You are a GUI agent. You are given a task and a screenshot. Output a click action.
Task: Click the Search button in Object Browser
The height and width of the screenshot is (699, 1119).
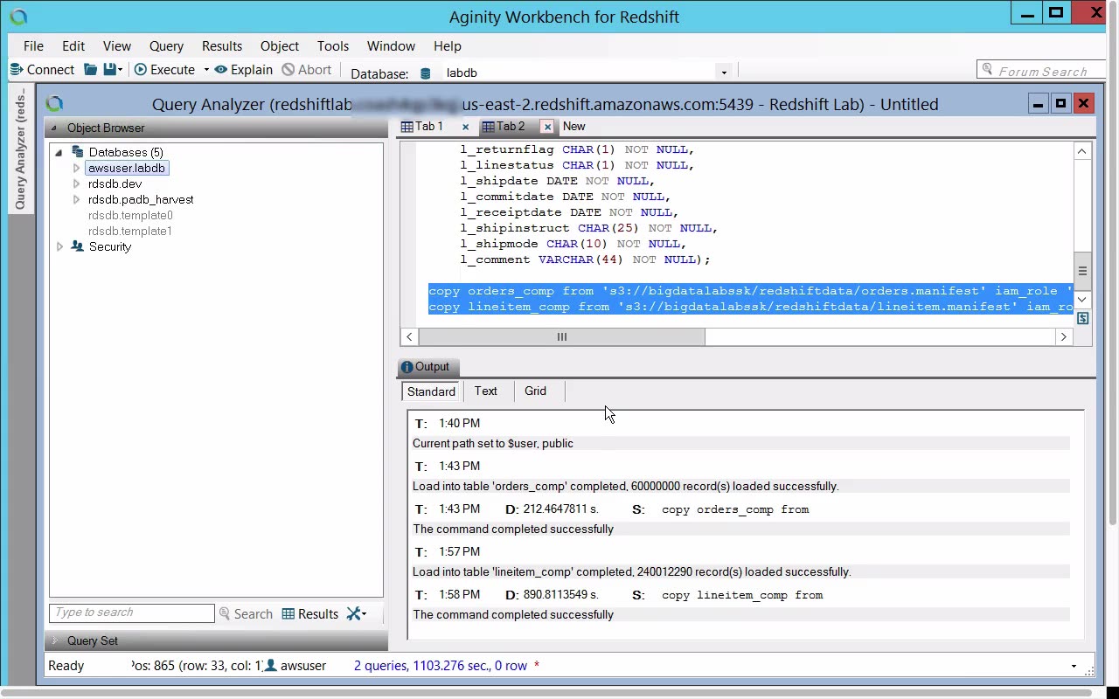[246, 614]
